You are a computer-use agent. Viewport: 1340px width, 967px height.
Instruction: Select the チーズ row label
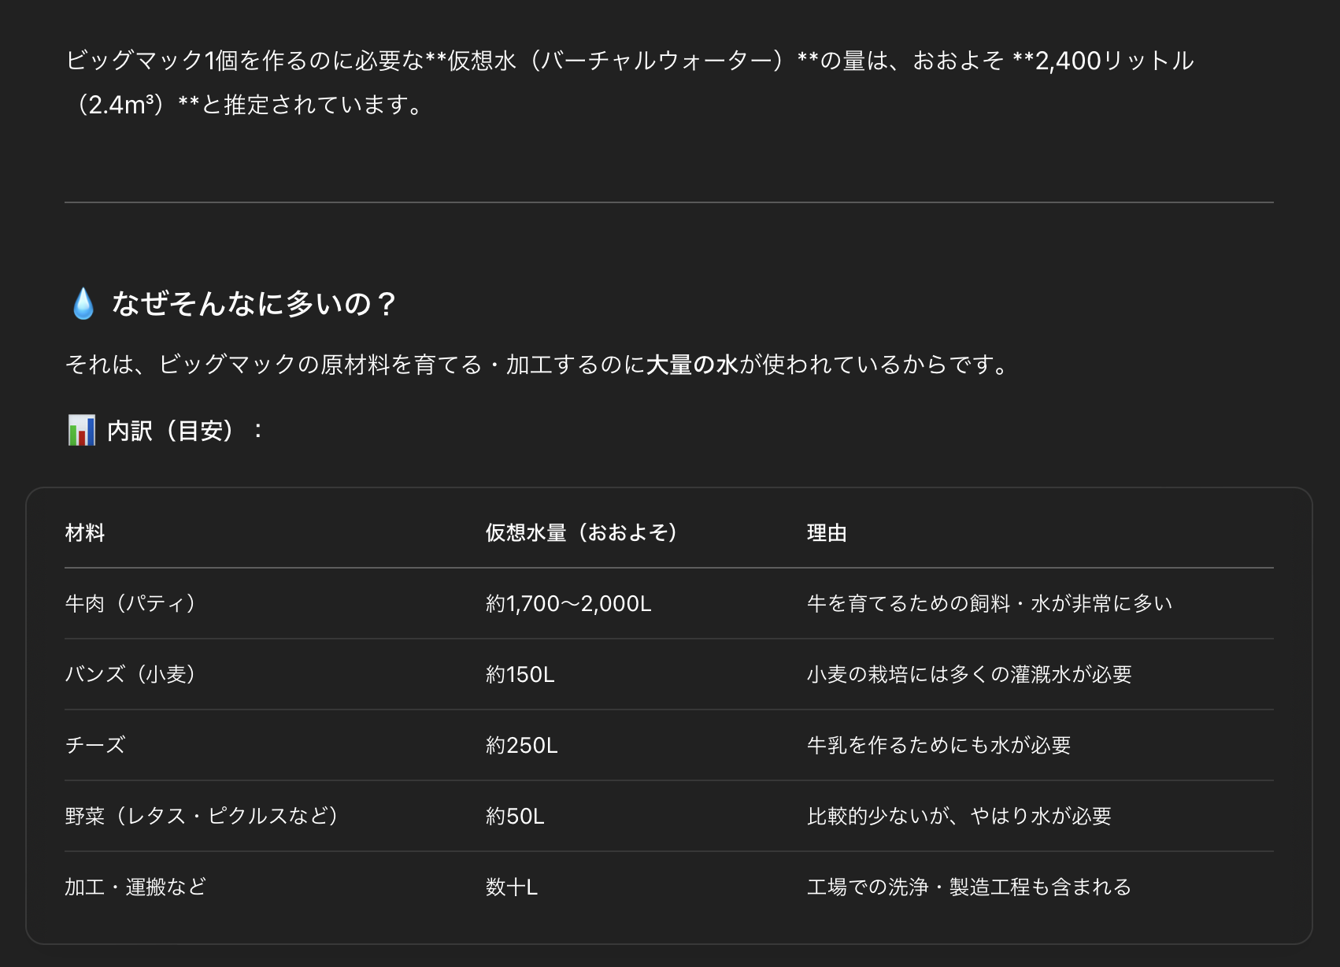coord(95,746)
